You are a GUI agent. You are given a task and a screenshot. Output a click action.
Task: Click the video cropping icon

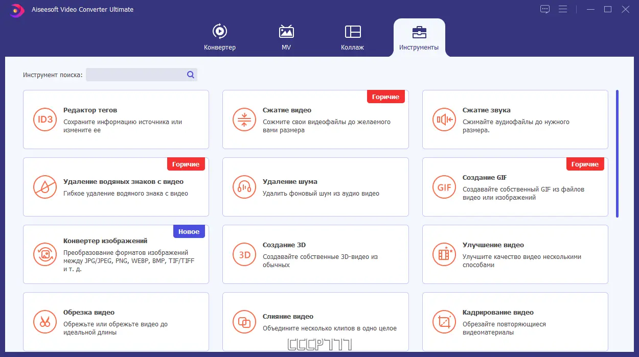tap(444, 322)
